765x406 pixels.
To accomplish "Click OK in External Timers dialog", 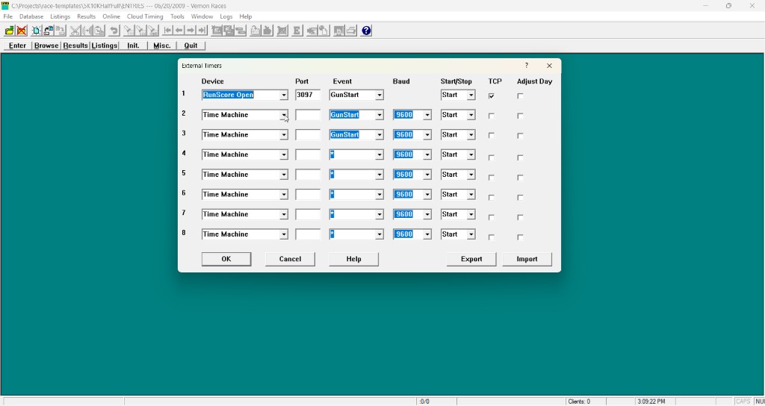I will pyautogui.click(x=226, y=259).
